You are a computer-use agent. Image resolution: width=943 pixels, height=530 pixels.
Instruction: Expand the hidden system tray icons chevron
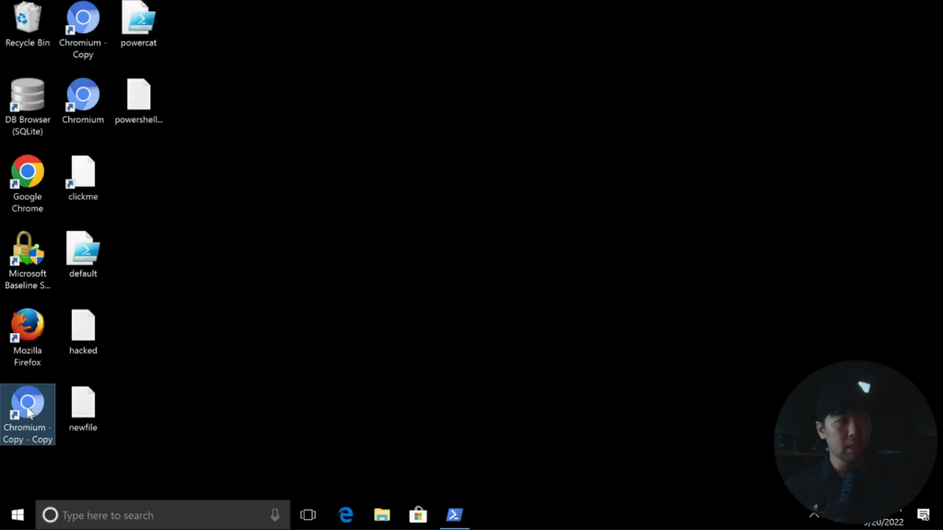[814, 515]
